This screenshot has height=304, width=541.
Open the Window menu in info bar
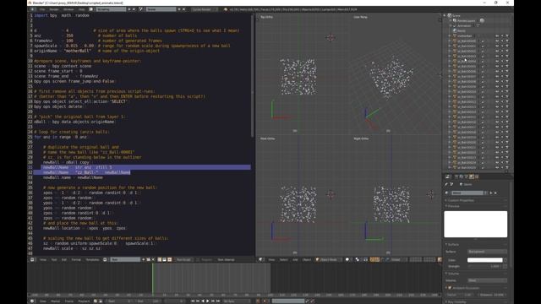point(68,9)
